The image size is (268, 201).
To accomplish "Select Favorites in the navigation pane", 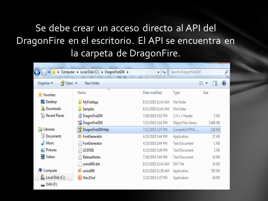I will 49,95.
